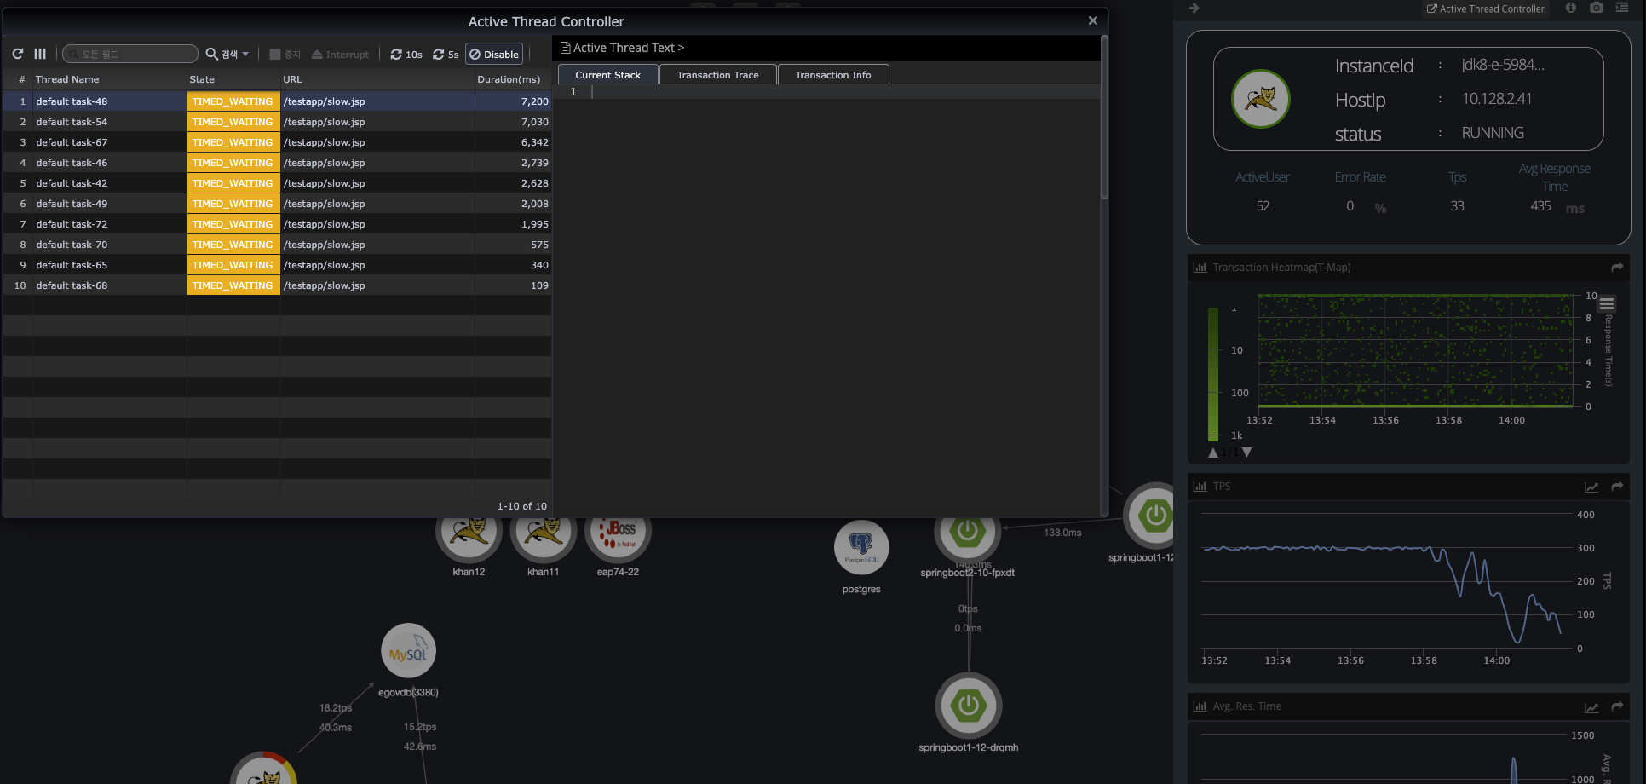Click the refresh icon in the thread toolbar

coord(17,54)
